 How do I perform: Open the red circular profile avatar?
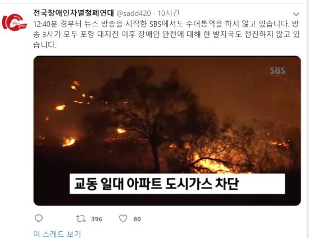point(15,22)
